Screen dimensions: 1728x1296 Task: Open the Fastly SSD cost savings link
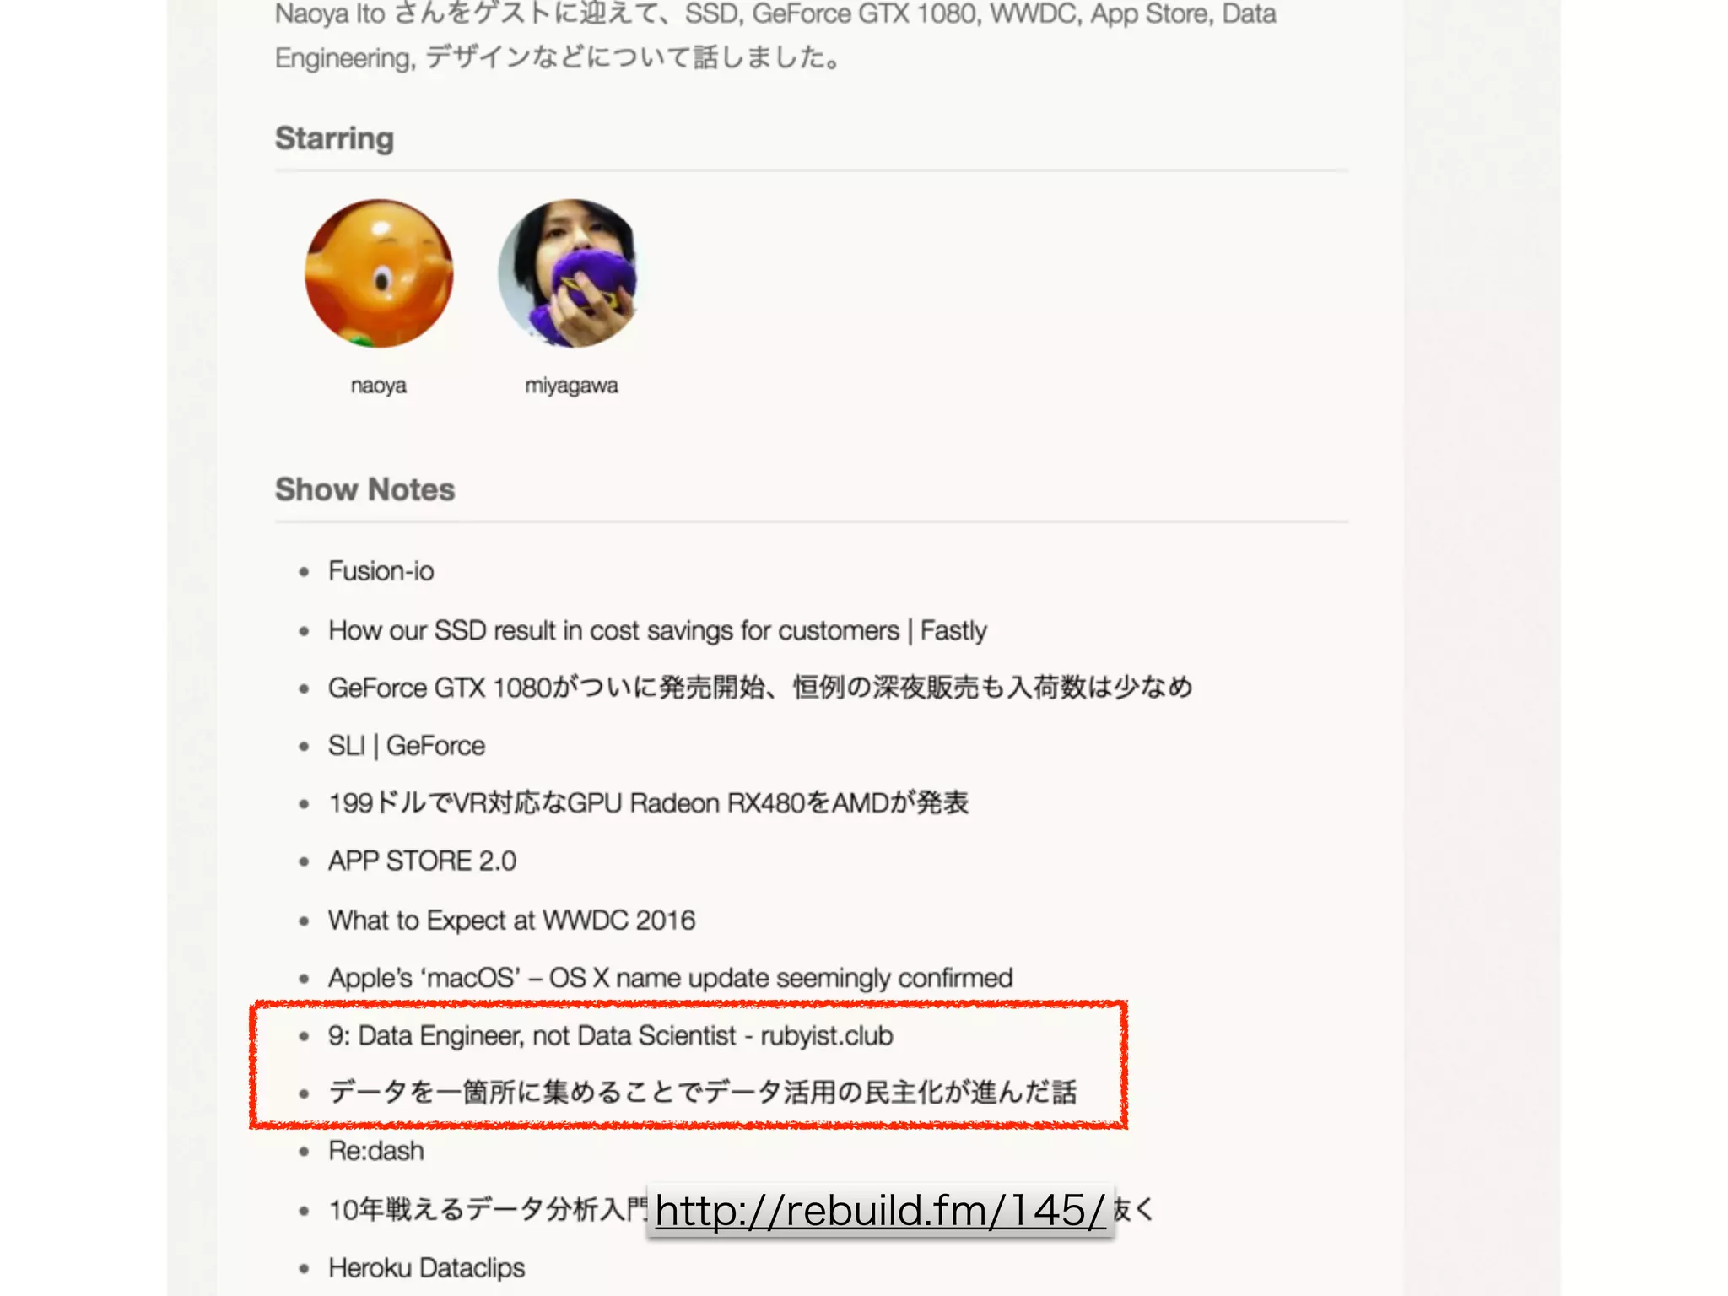coord(657,630)
